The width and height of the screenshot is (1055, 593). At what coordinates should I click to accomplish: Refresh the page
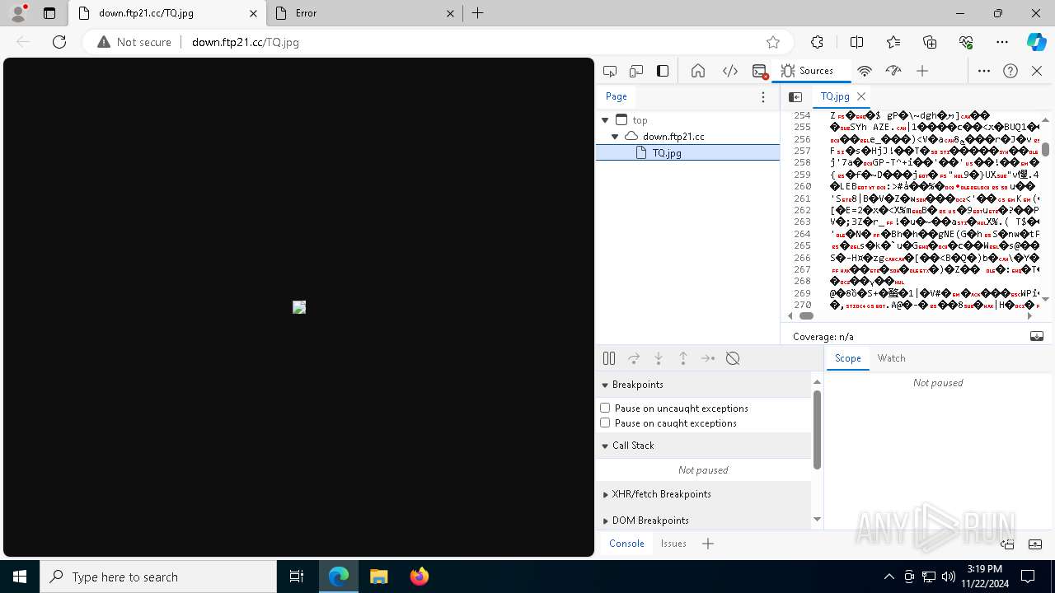coord(59,42)
